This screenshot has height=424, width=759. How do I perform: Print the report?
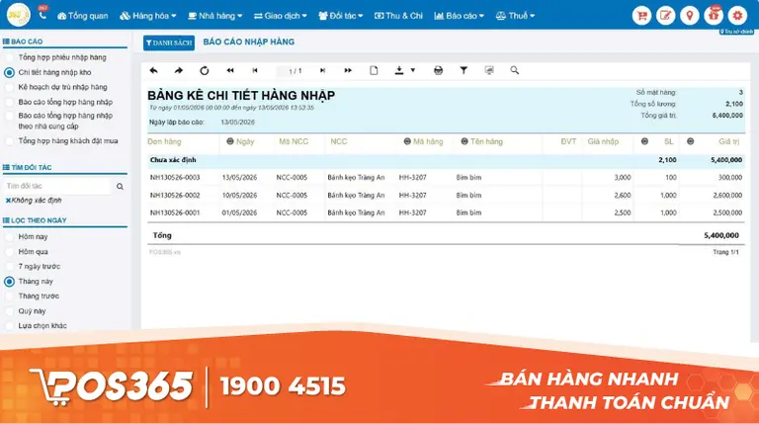point(438,71)
